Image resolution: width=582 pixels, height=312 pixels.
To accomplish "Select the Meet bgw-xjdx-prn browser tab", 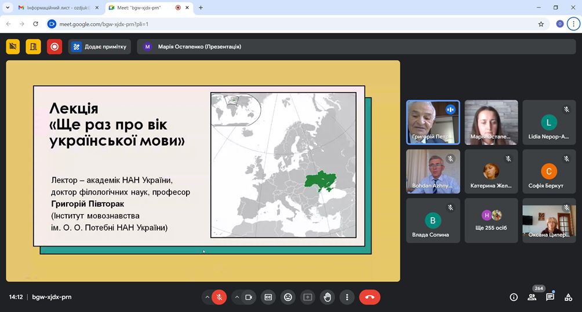I will tap(139, 8).
